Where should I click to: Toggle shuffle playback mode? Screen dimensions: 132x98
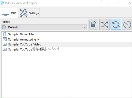tap(104, 25)
